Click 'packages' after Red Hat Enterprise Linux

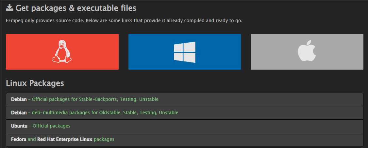pos(104,139)
